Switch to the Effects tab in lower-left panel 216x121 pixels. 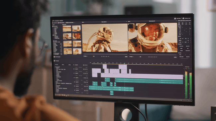(x=63, y=65)
